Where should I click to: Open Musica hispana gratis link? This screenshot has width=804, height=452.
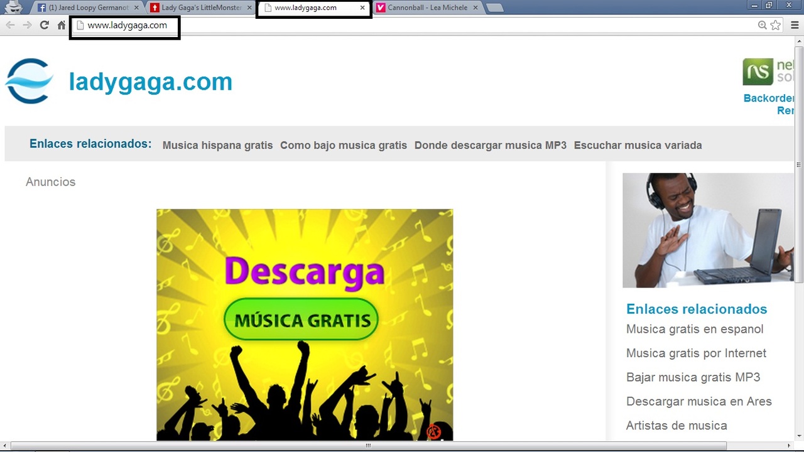click(x=217, y=145)
